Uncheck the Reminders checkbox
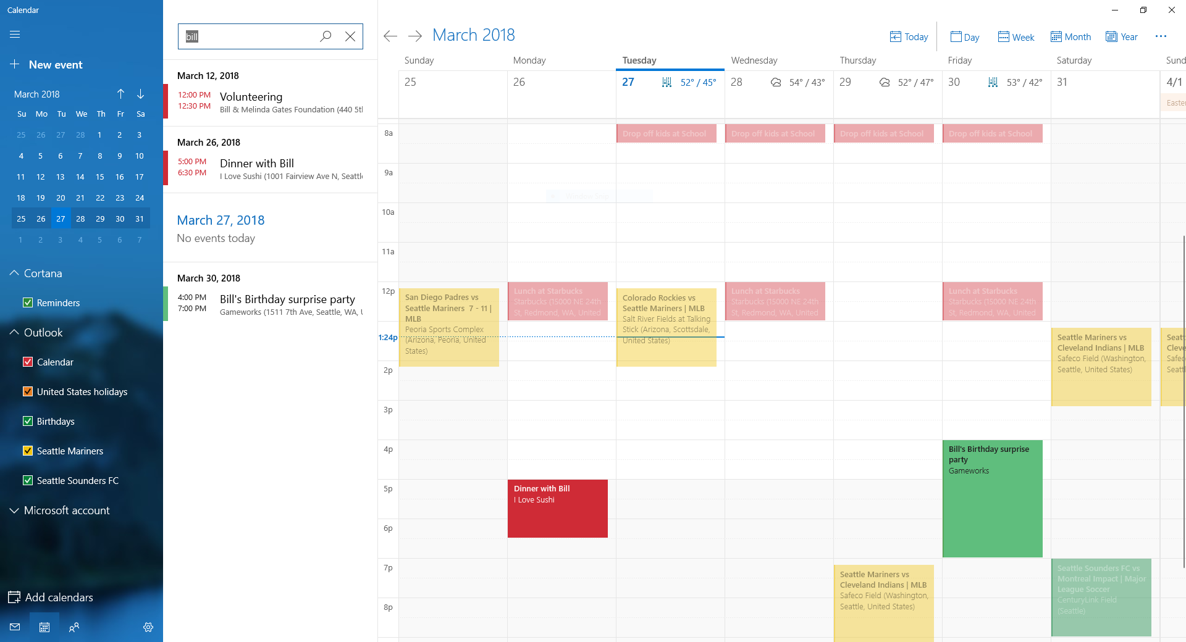This screenshot has width=1186, height=642. point(28,302)
